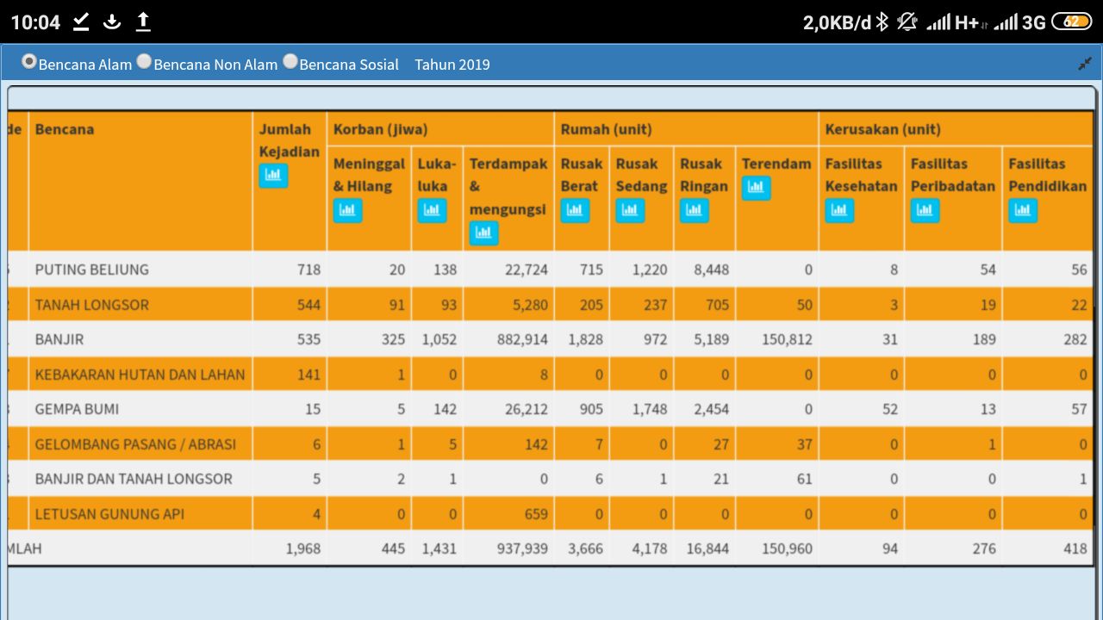This screenshot has width=1103, height=620.
Task: Click Rumah (unit) group header
Action: tap(606, 129)
